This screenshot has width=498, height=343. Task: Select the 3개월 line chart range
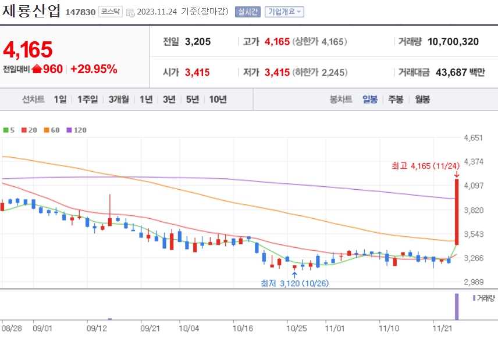point(119,99)
